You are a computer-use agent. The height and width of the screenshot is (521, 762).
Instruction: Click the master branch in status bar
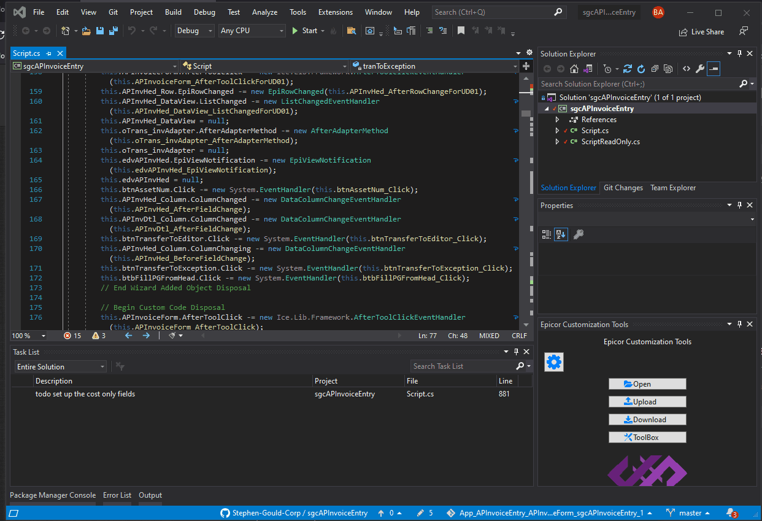(688, 513)
